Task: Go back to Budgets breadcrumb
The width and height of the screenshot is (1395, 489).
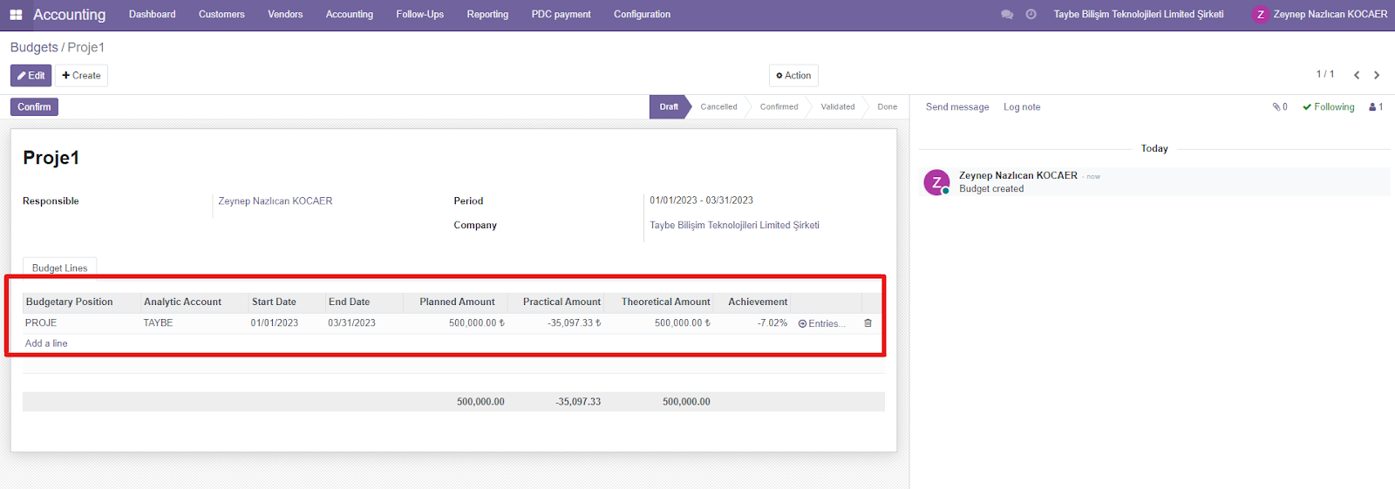Action: coord(34,47)
